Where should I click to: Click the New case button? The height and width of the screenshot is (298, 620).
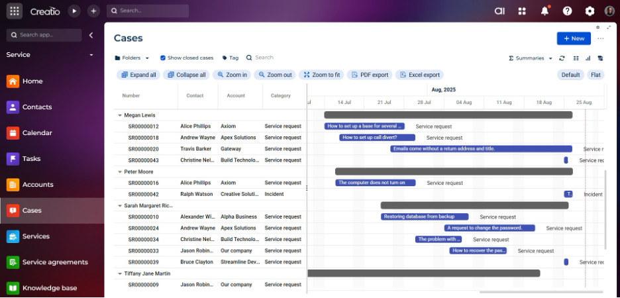tap(574, 38)
